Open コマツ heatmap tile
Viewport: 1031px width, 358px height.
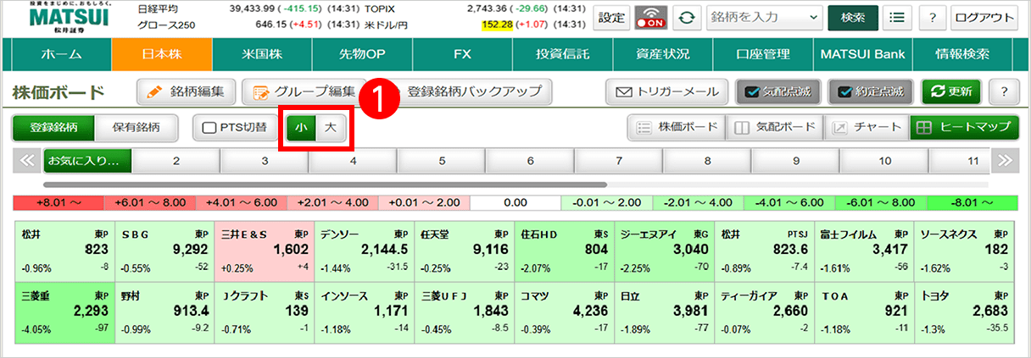click(565, 314)
